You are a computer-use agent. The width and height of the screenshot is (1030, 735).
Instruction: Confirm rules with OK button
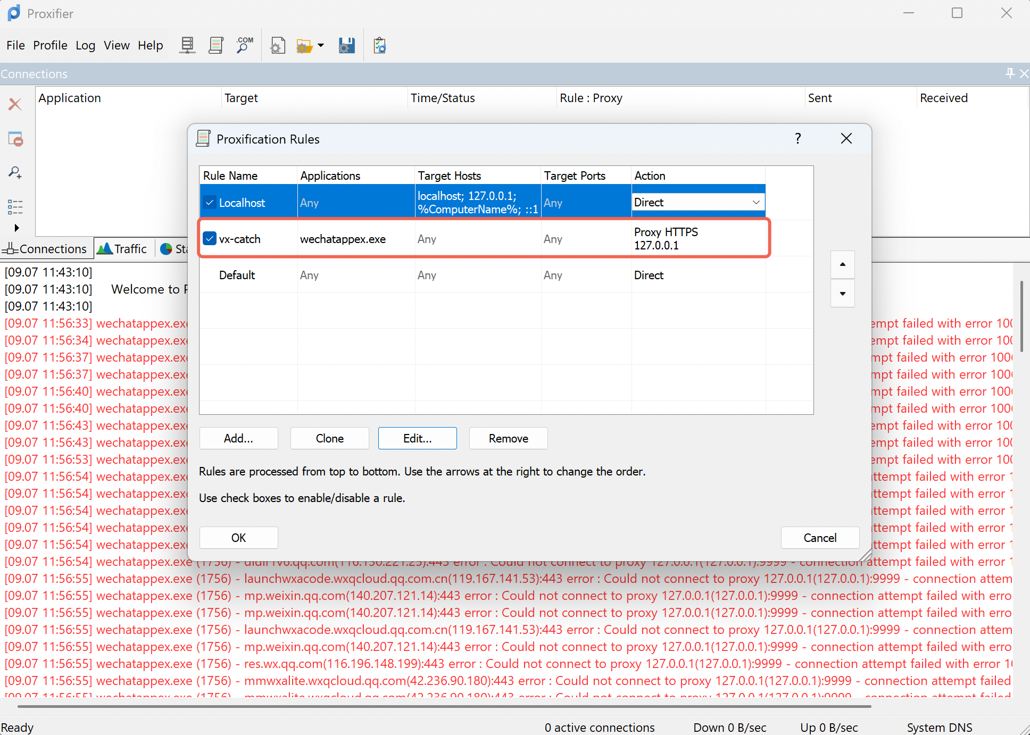pos(238,538)
